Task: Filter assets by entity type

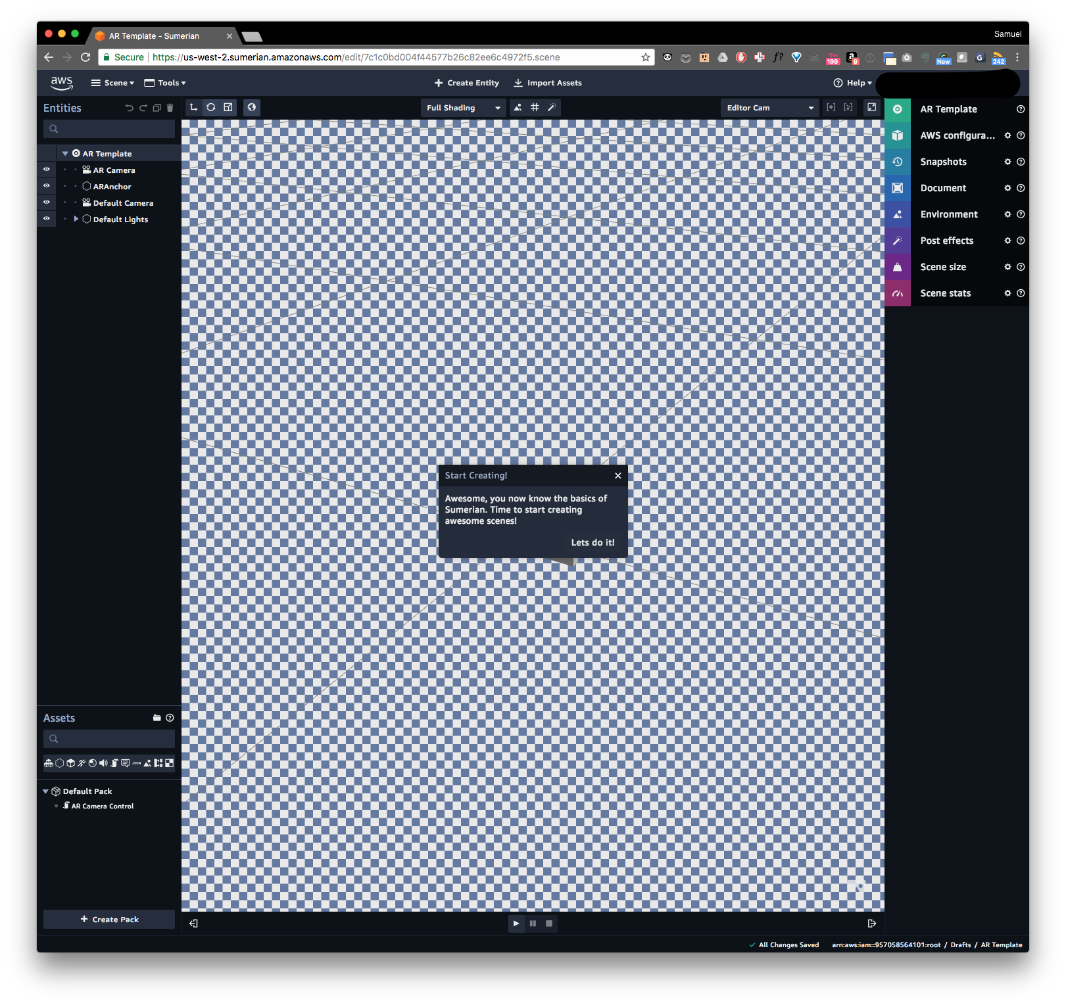Action: tap(49, 763)
